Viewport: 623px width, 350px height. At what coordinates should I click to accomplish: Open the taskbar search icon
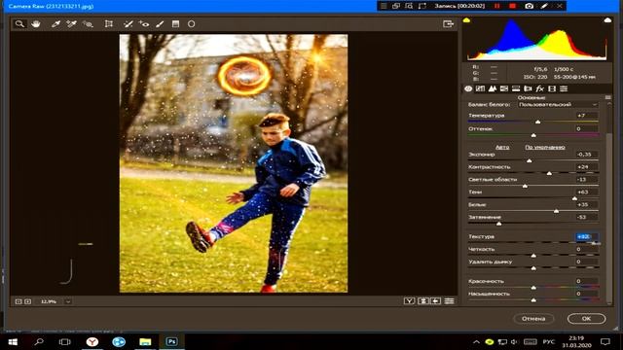(39, 341)
